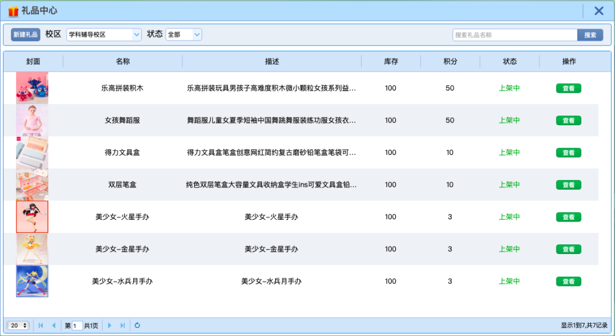The height and width of the screenshot is (336, 615).
Task: Change the page size selector showing 20
Action: [18, 325]
